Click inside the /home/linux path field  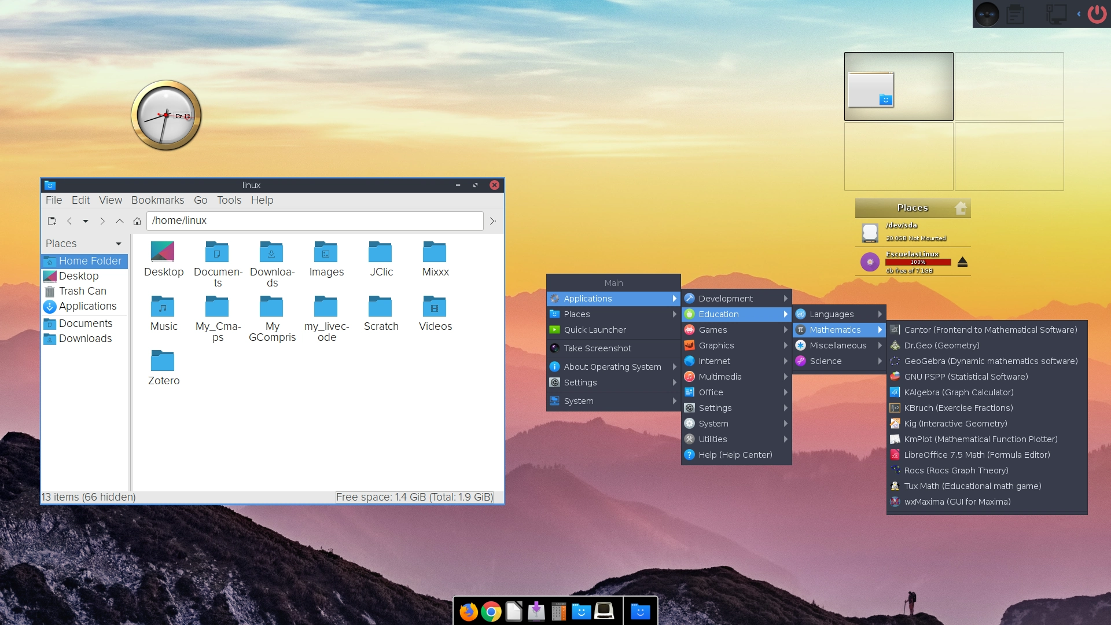[x=315, y=220]
